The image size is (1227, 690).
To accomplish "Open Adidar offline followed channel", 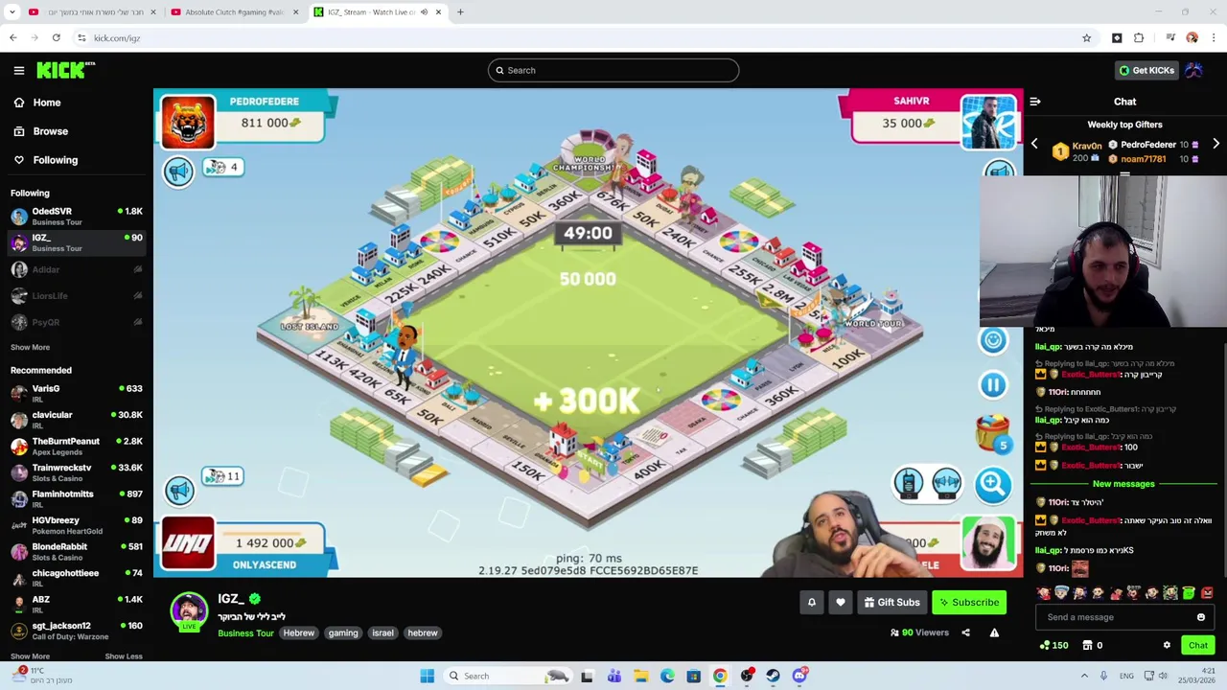I will (77, 269).
